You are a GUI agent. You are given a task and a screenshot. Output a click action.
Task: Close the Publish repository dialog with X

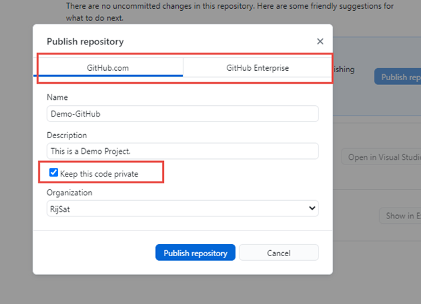[x=320, y=41]
